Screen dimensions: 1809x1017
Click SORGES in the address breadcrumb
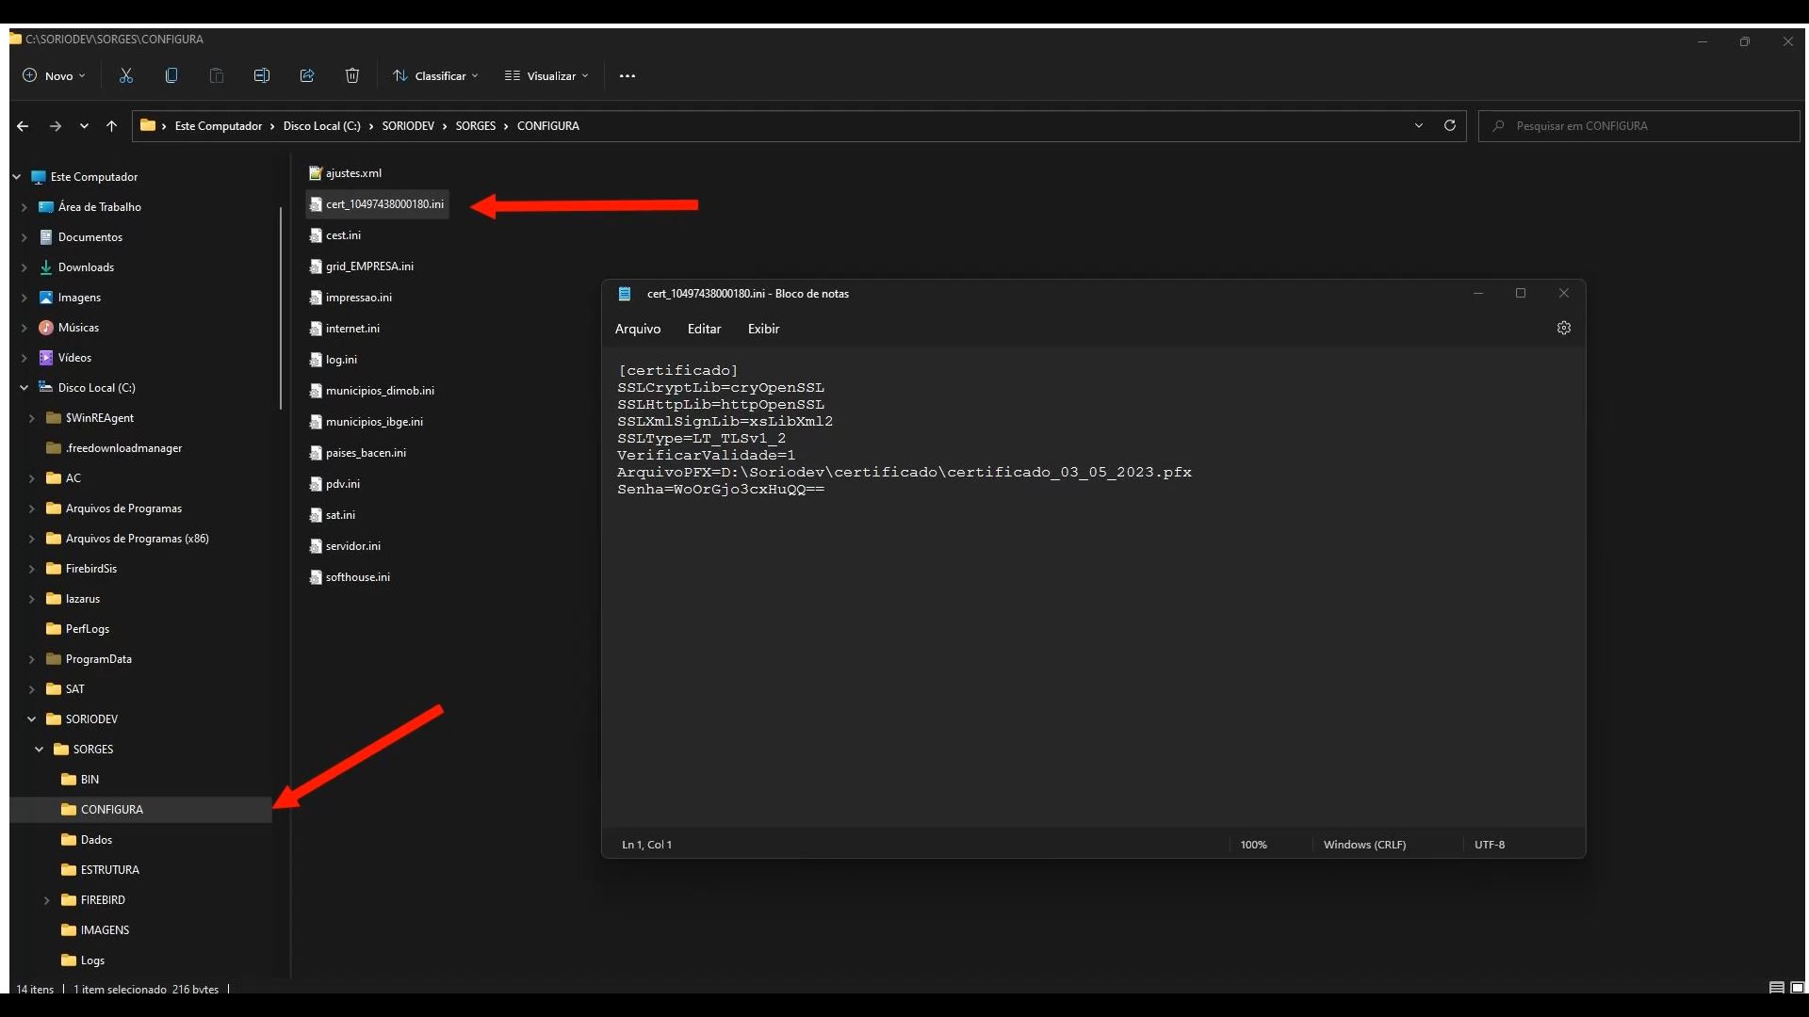(475, 125)
